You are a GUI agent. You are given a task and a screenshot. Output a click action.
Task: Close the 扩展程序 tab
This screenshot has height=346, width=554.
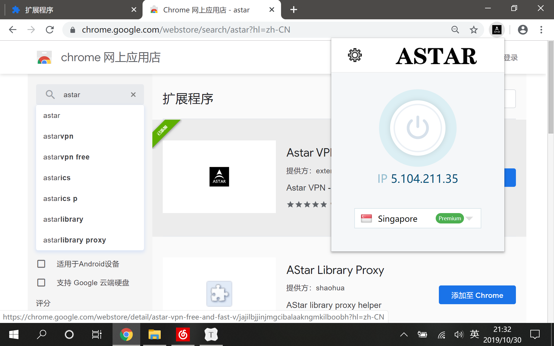pyautogui.click(x=134, y=10)
